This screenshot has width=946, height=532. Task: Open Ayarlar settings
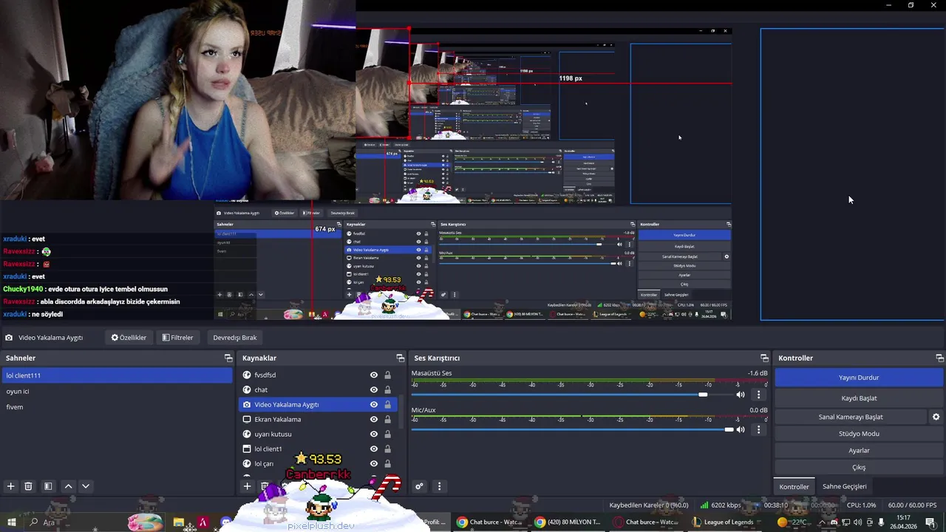point(859,451)
